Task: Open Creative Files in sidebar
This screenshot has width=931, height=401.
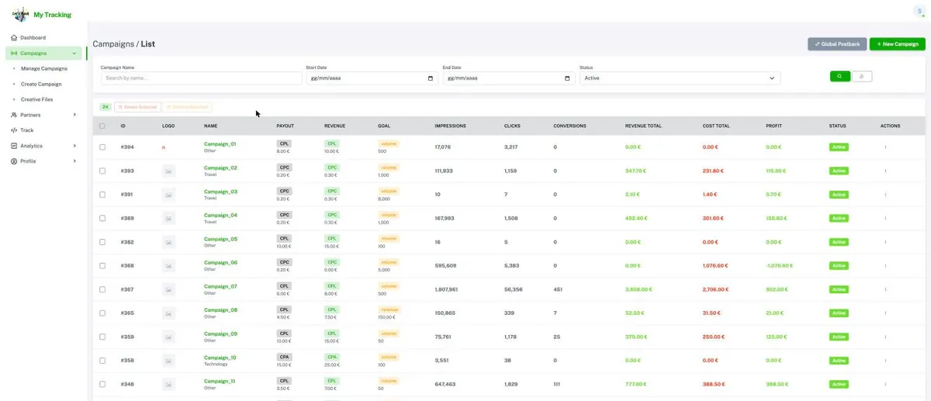Action: [36, 99]
